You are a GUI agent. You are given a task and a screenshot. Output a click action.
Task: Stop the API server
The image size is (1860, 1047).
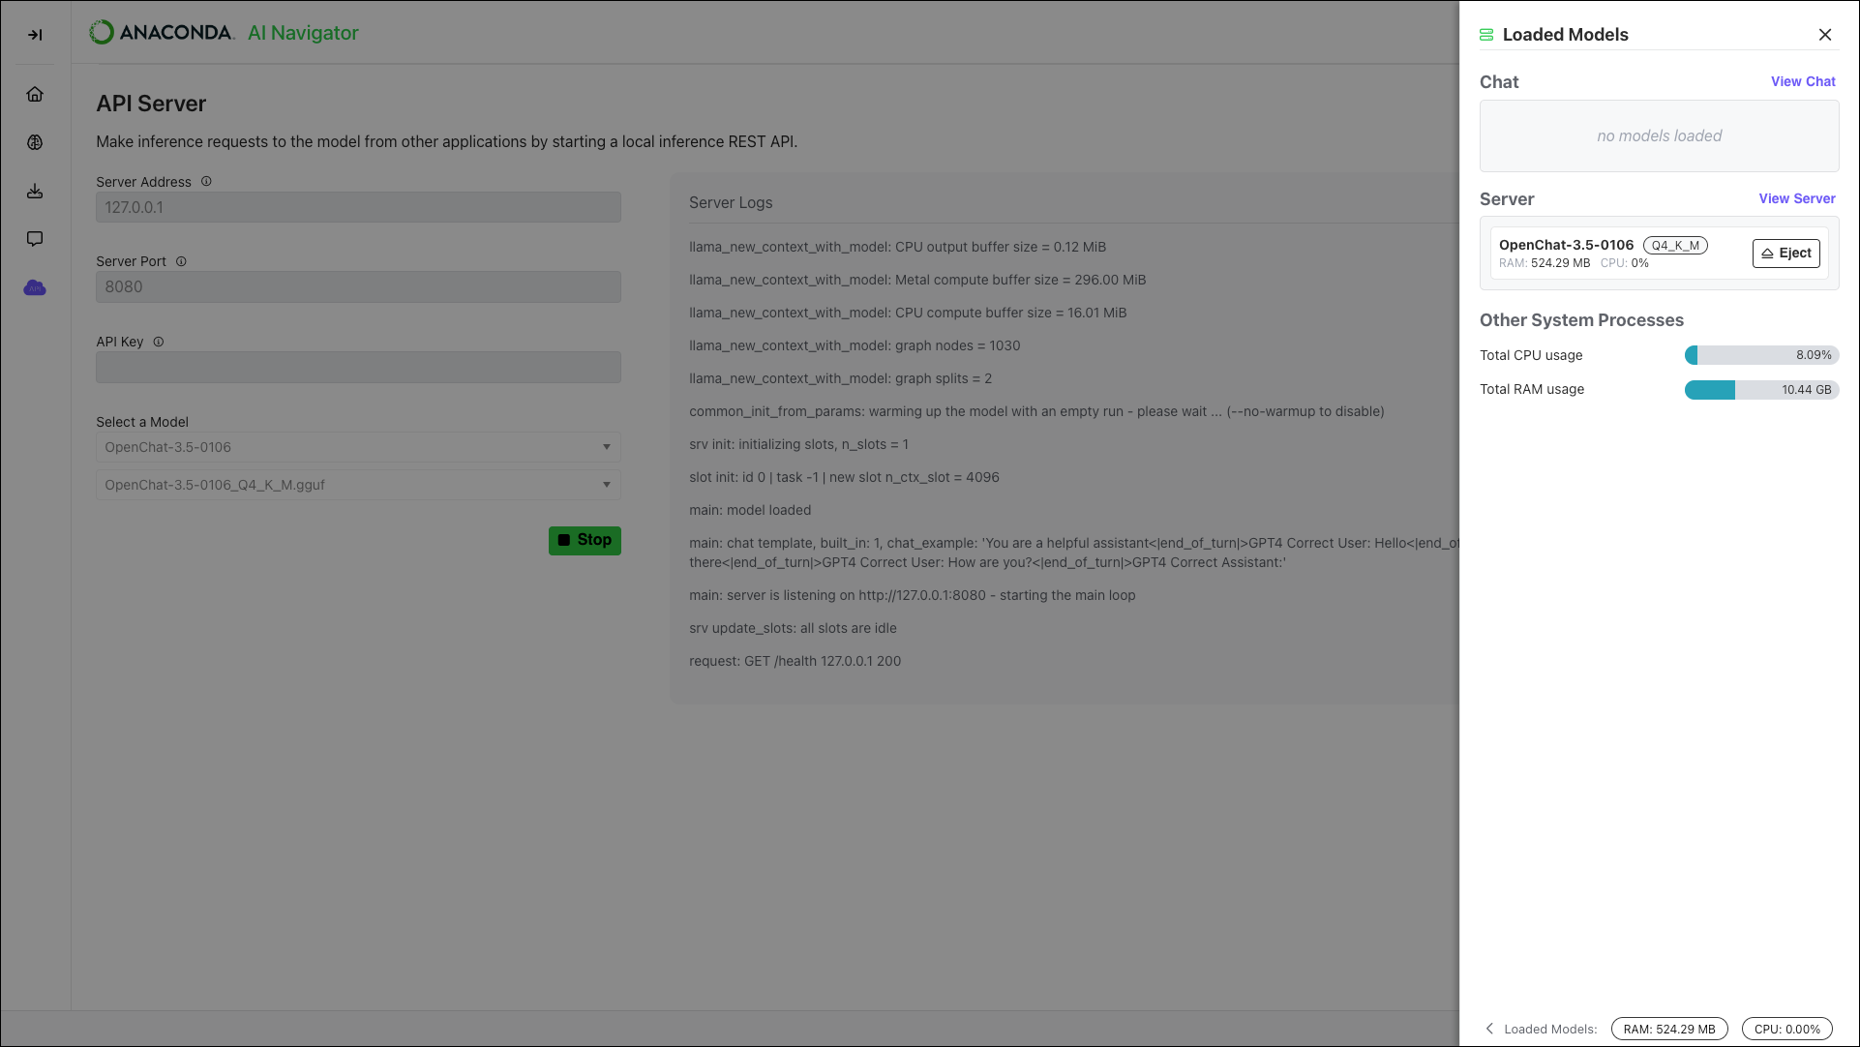pyautogui.click(x=585, y=540)
